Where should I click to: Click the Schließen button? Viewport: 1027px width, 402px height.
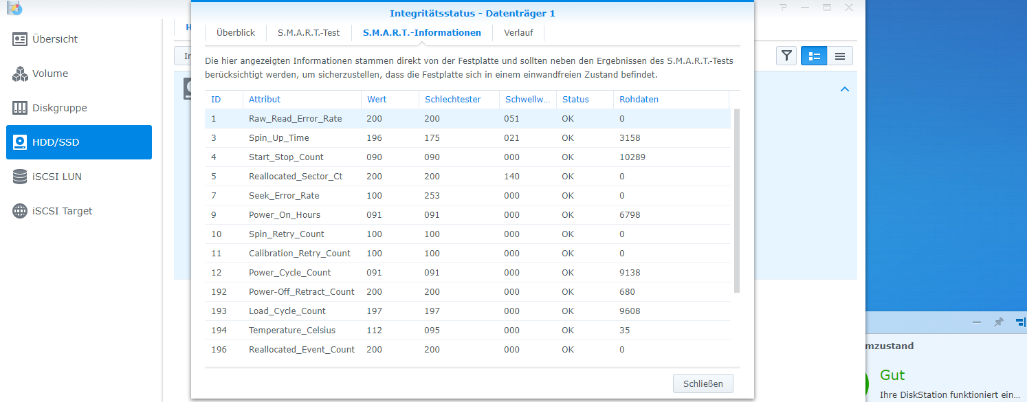coord(703,383)
